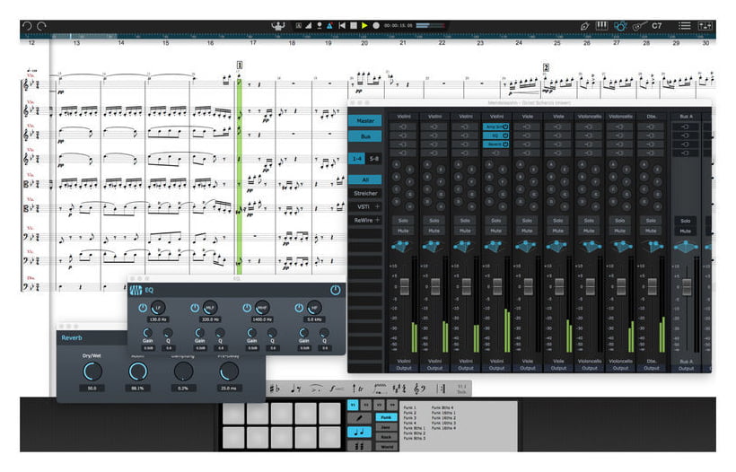
Task: Choose the Funk style in the drum panel
Action: point(386,417)
